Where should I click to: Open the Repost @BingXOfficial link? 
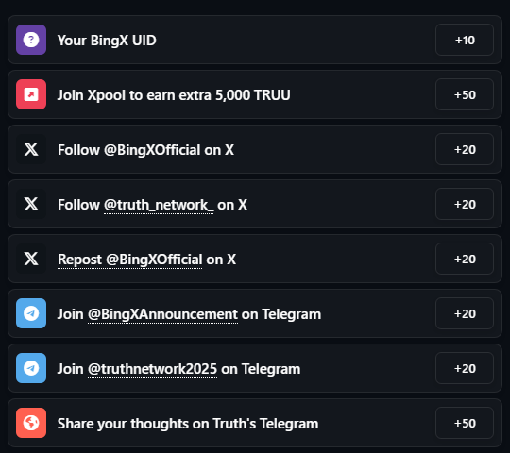[129, 260]
